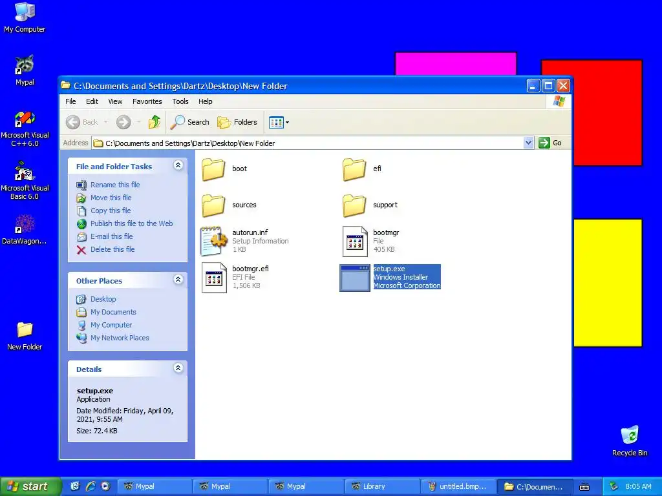Click the 8:05 AM clock
662x496 pixels.
[638, 486]
